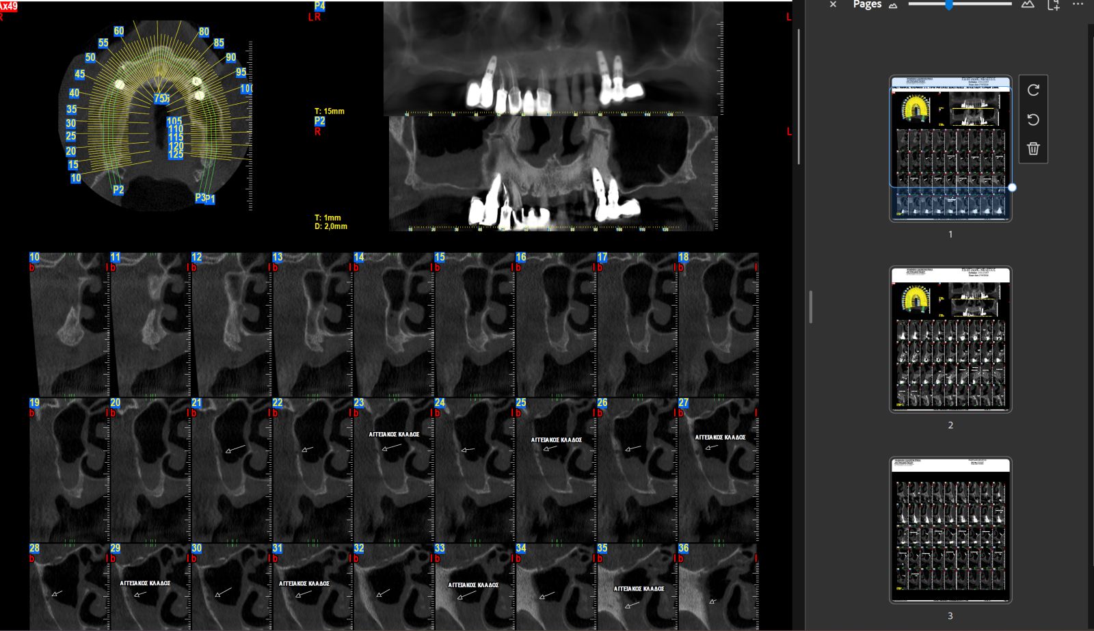Click the axial arch number 80
The image size is (1094, 631).
tap(204, 31)
